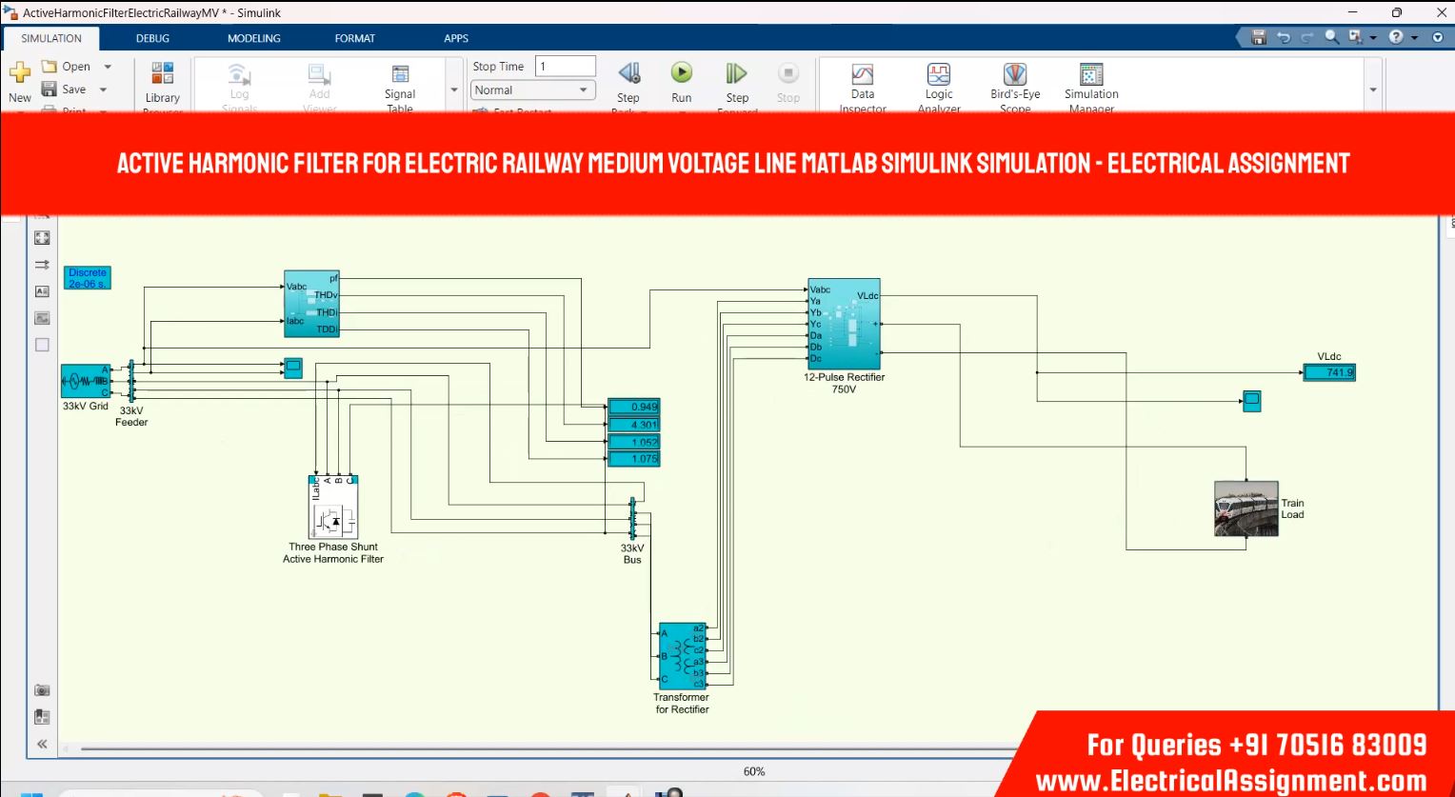Click the Open folder icon

[50, 67]
